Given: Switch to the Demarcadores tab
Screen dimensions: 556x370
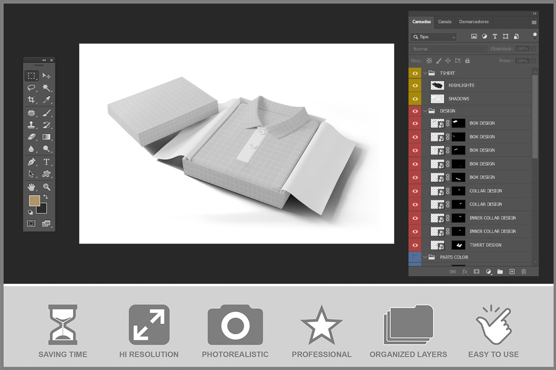Looking at the screenshot, I should click(x=474, y=22).
